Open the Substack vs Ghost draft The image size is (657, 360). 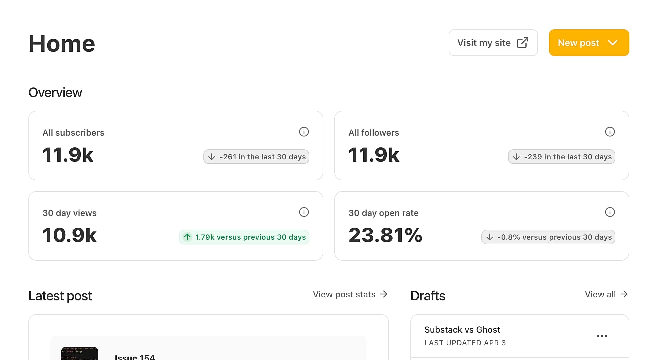[462, 330]
